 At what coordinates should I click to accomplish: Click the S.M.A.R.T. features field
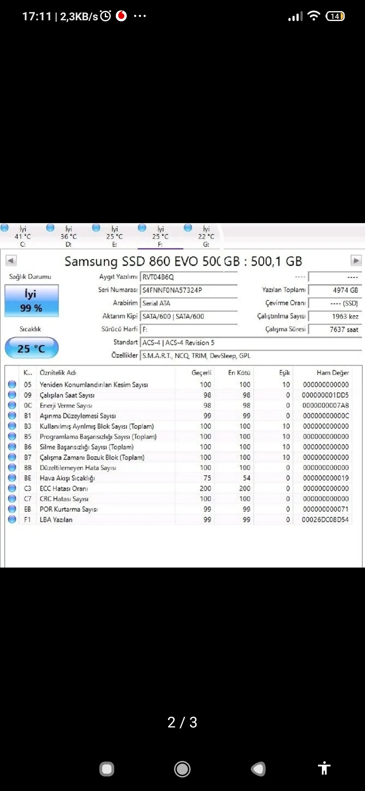tap(251, 356)
